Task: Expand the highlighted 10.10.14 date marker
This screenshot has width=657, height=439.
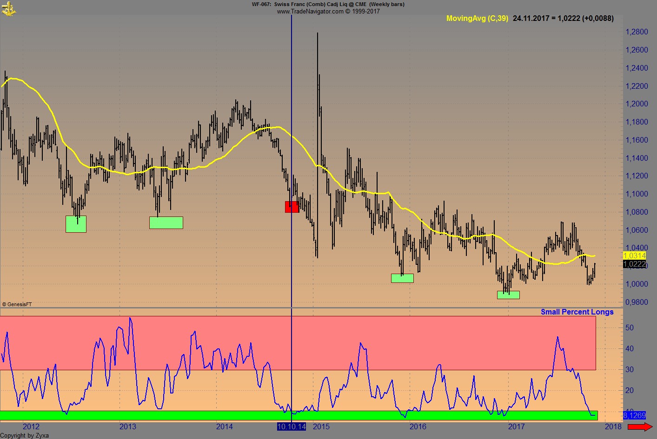Action: (292, 426)
